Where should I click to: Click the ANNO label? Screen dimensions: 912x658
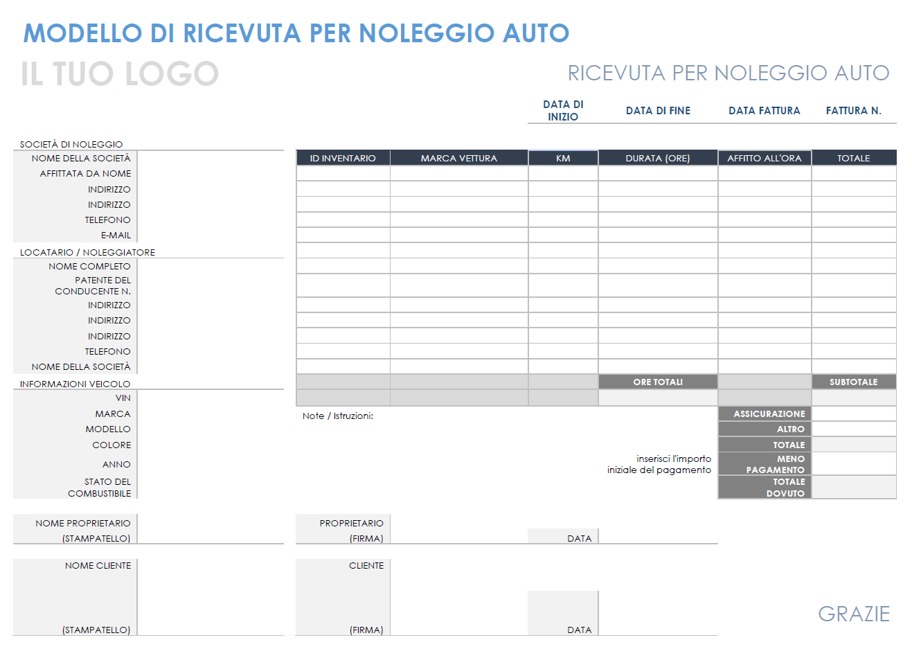point(116,464)
